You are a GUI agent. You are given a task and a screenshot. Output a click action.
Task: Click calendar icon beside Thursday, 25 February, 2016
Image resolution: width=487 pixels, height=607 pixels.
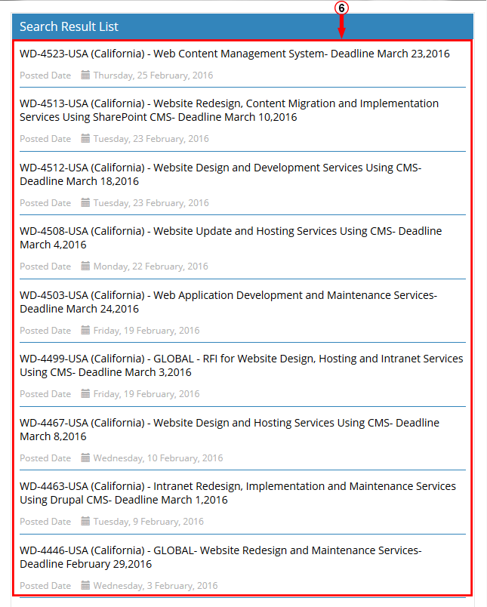(x=85, y=75)
